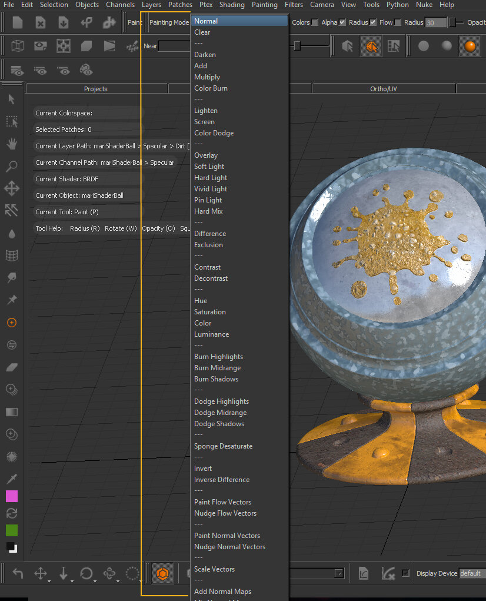486x601 pixels.
Task: Click the Radius value input field
Action: (435, 23)
